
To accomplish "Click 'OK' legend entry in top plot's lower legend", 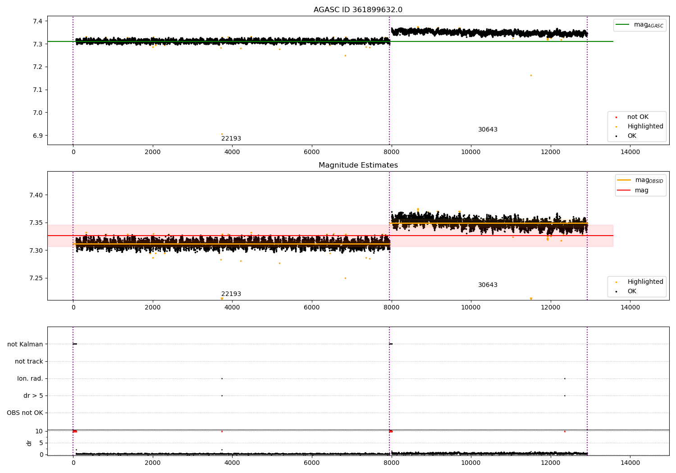I will click(631, 136).
